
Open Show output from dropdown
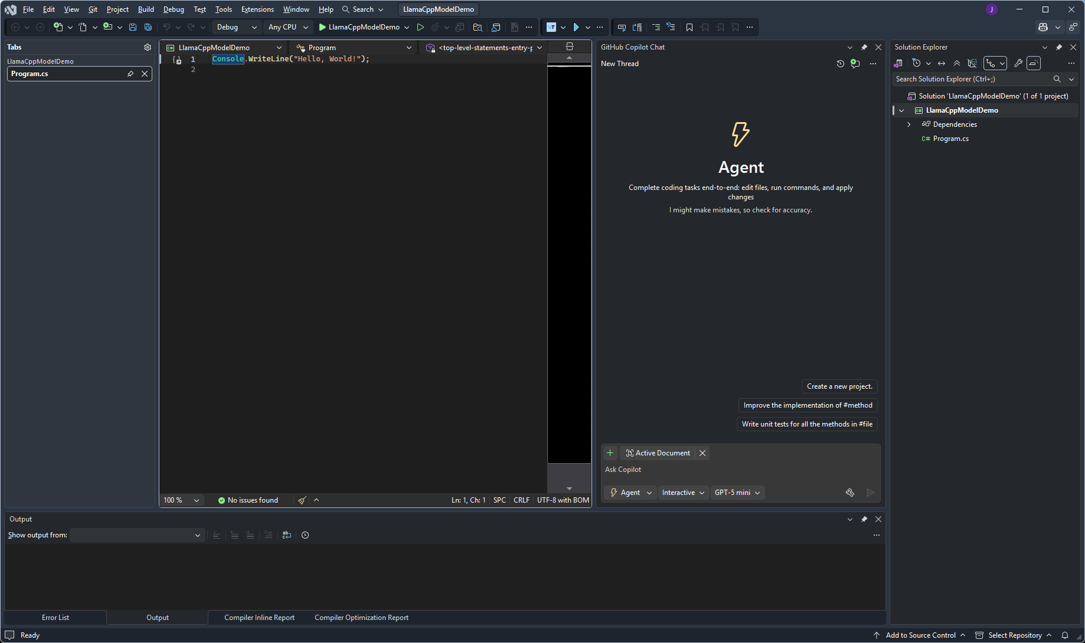click(x=137, y=535)
